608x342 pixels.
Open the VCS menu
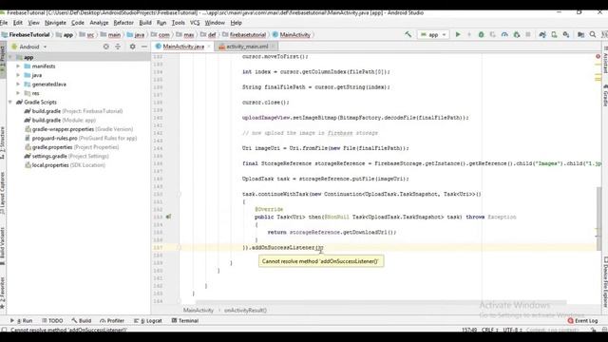point(195,23)
